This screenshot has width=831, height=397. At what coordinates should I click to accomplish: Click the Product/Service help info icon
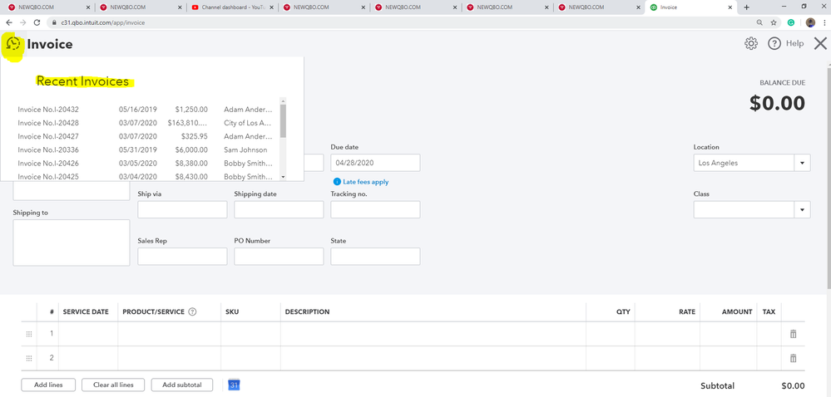tap(192, 312)
